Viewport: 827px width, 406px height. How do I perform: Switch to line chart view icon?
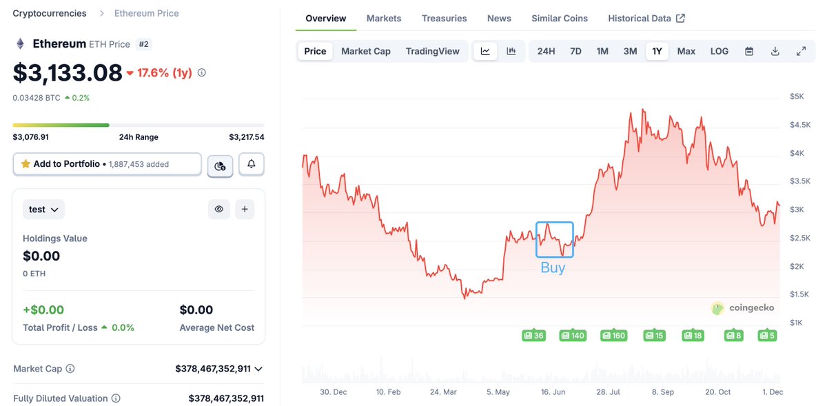[485, 51]
